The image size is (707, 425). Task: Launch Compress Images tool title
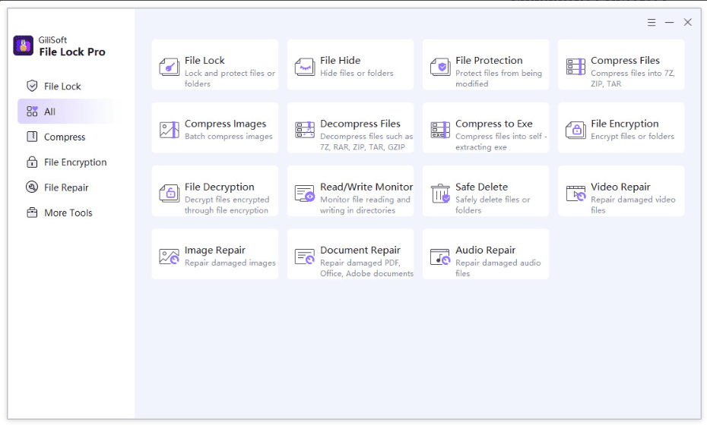point(226,124)
